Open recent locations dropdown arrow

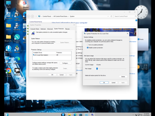point(36,16)
